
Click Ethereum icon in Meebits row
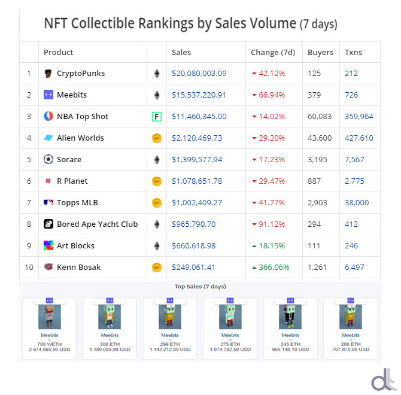(x=157, y=95)
